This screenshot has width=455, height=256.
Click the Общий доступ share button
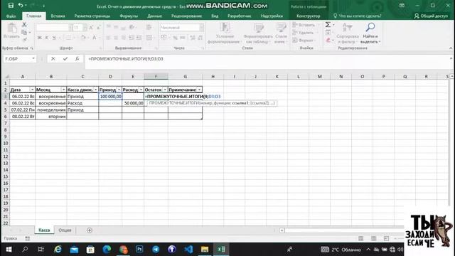[x=431, y=16]
